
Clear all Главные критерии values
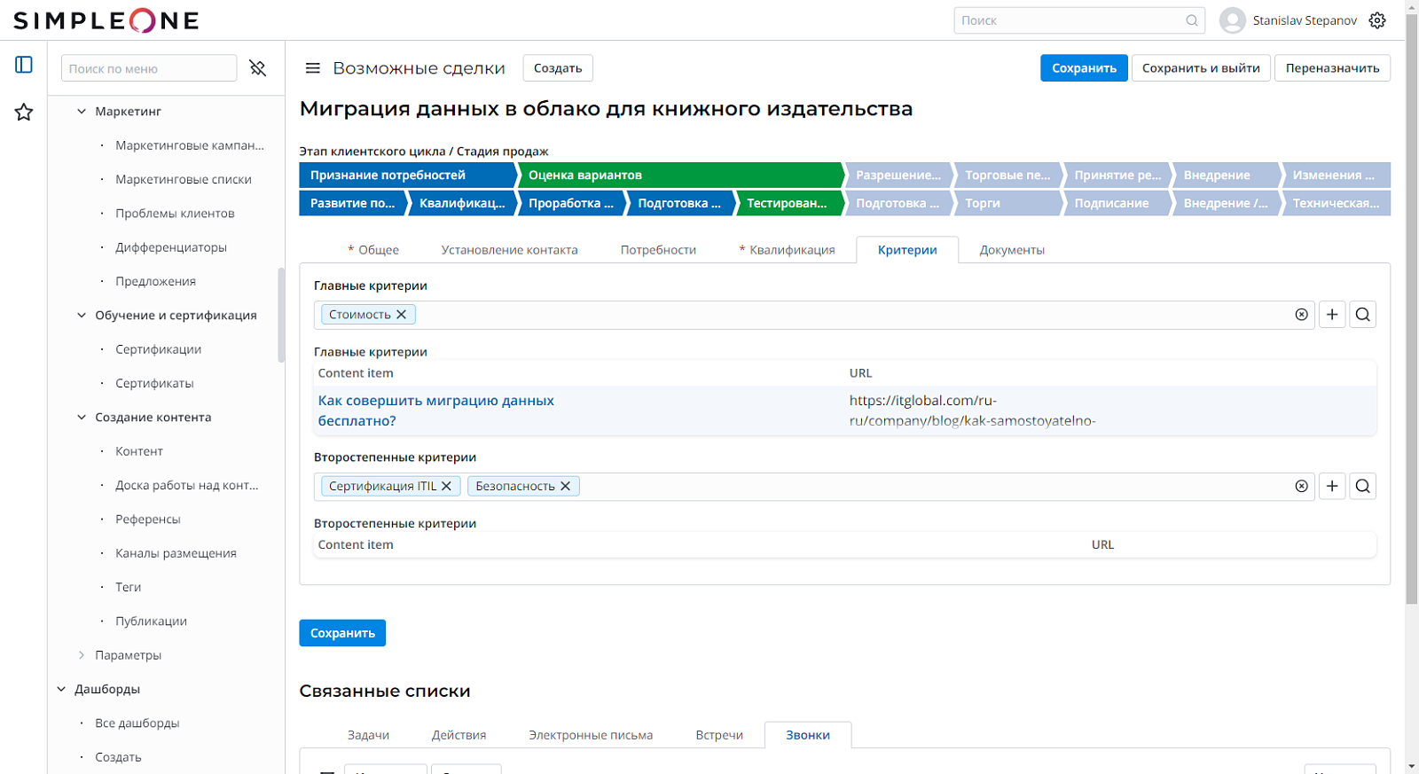tap(1301, 315)
